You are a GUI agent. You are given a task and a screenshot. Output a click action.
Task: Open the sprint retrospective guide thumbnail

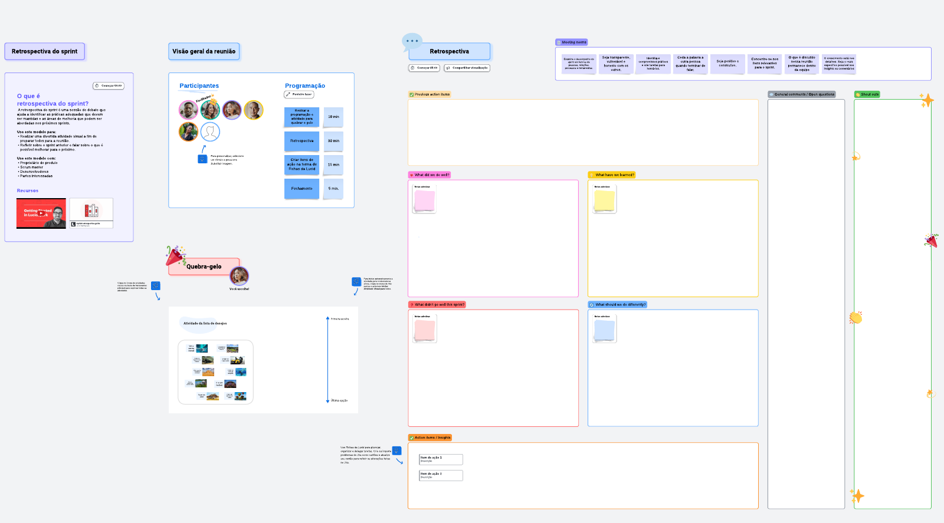[91, 213]
